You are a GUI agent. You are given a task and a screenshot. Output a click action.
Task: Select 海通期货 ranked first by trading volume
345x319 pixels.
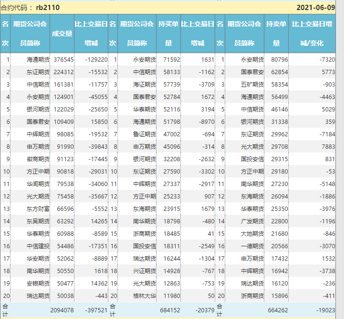coord(38,60)
